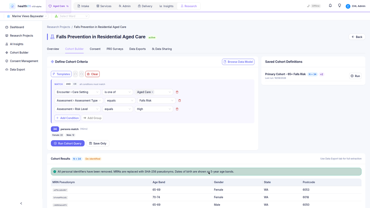Viewport: 370px width, 208px height.
Task: Click the Offline status indicator
Action: (314, 6)
